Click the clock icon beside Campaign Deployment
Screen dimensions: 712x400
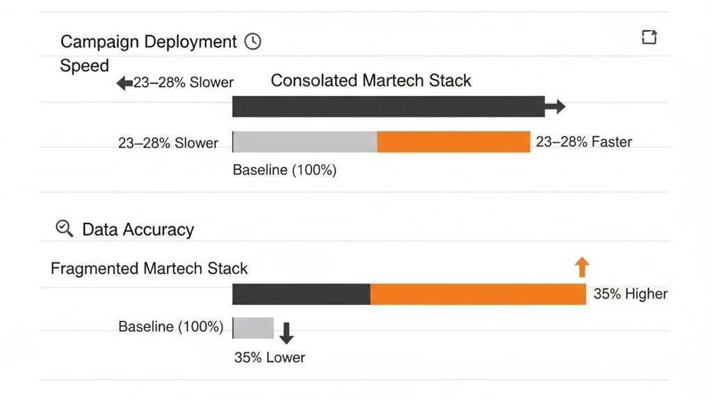(253, 42)
